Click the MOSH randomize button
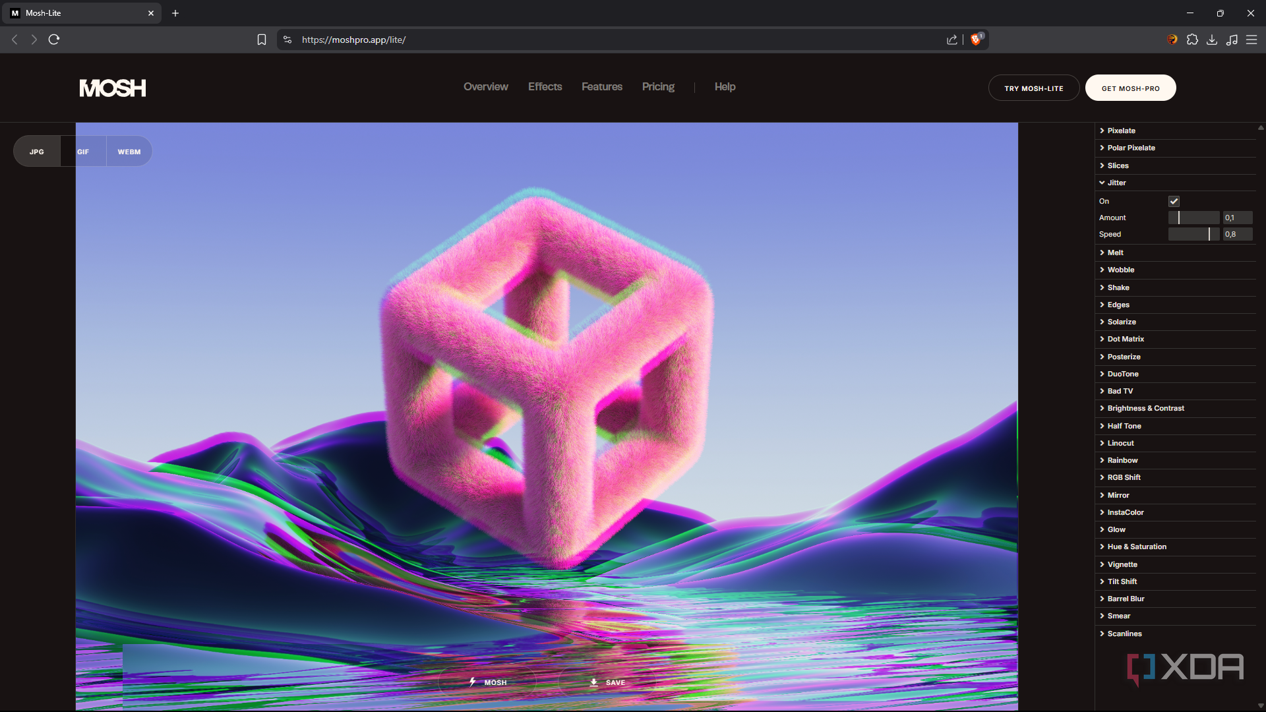Viewport: 1266px width, 712px height. point(488,682)
